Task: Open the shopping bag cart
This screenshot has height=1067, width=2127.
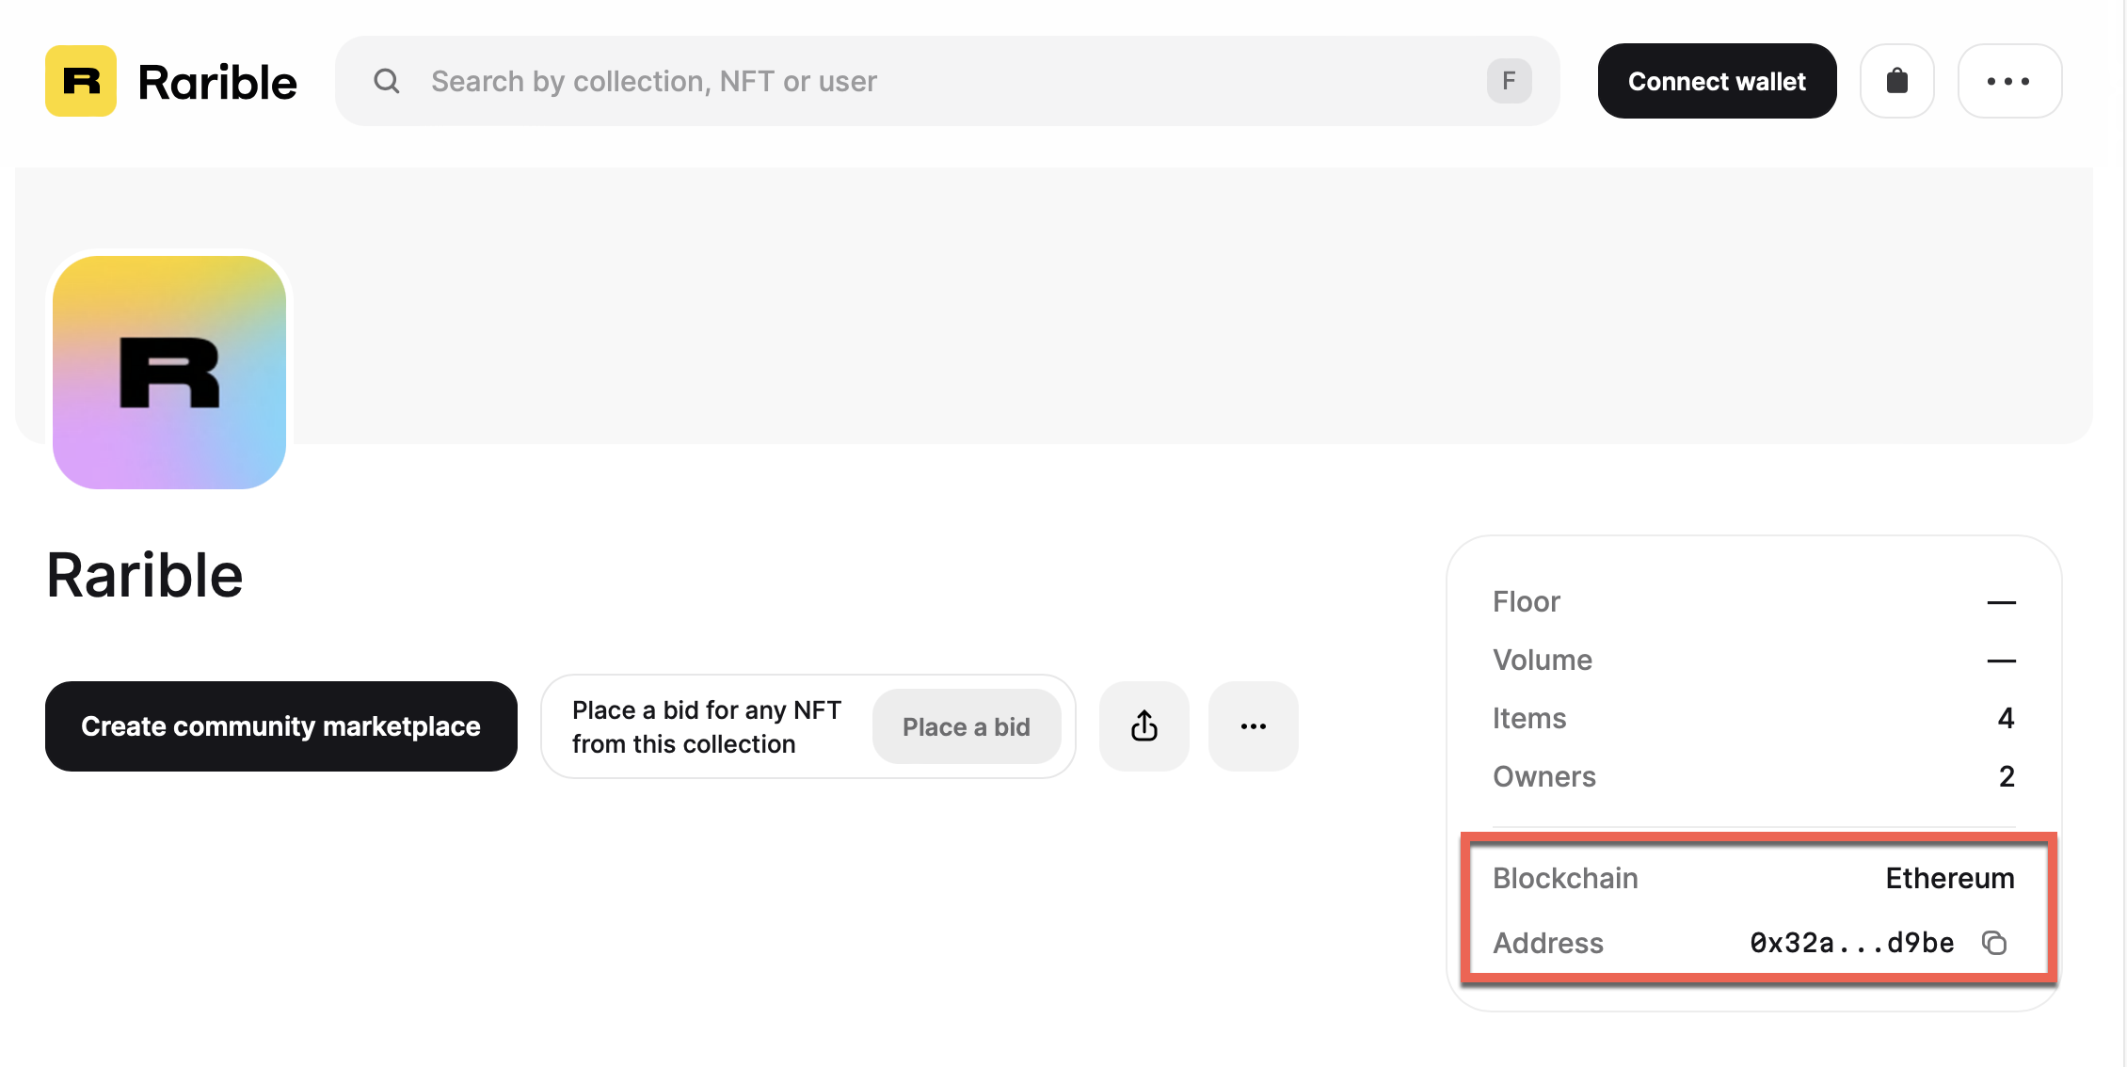Action: [x=1897, y=81]
